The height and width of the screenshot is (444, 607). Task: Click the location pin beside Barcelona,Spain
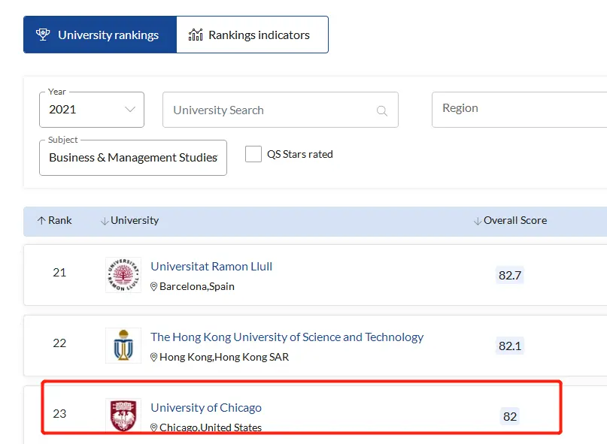[153, 286]
